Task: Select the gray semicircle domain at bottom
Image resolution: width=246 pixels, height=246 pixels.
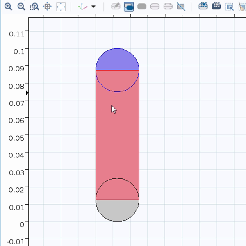Action: tap(117, 210)
